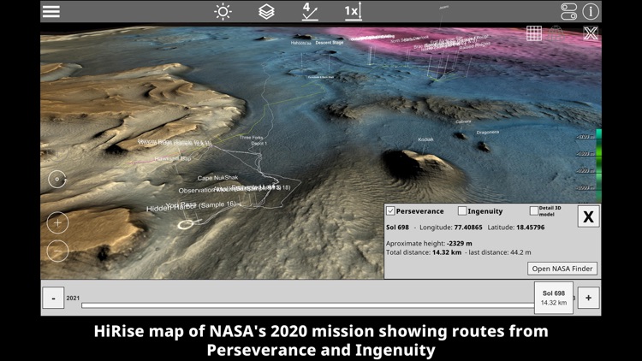Select the Cabrera map label
The width and height of the screenshot is (642, 361).
pyautogui.click(x=463, y=121)
